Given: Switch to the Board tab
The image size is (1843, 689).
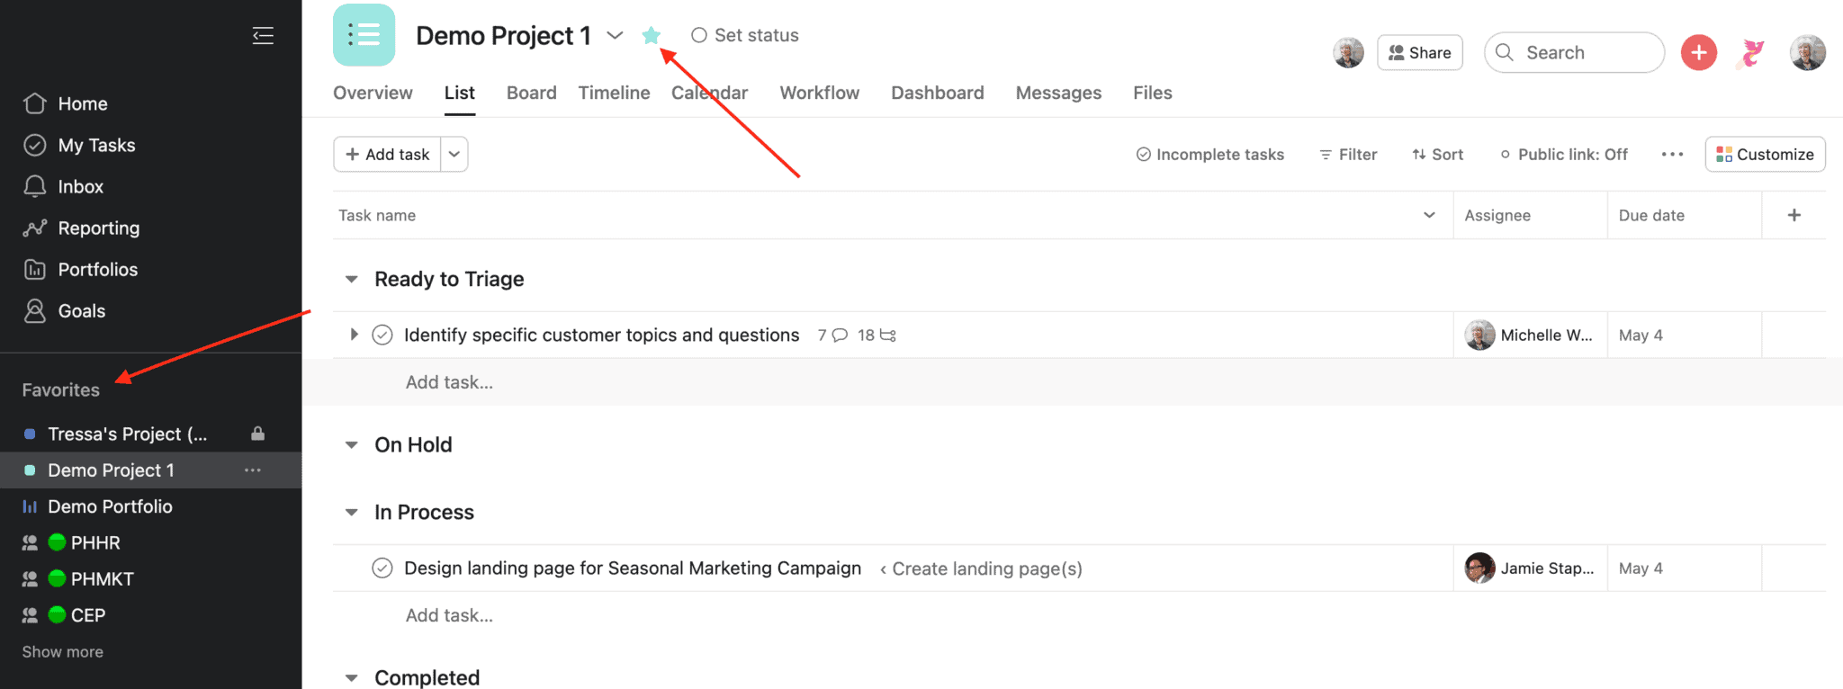Looking at the screenshot, I should click(531, 93).
